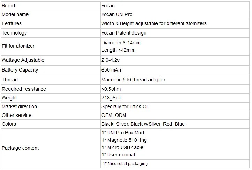Image resolution: width=252 pixels, height=170 pixels.
Task: Click the Fit for atomizer label
Action: (x=18, y=46)
